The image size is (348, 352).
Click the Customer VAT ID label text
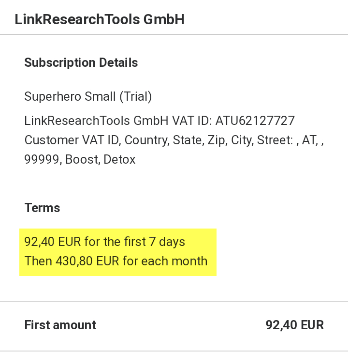pos(72,140)
